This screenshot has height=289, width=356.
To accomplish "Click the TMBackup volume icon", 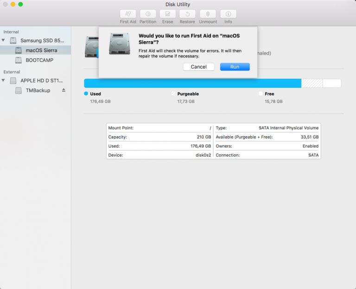I will click(19, 90).
